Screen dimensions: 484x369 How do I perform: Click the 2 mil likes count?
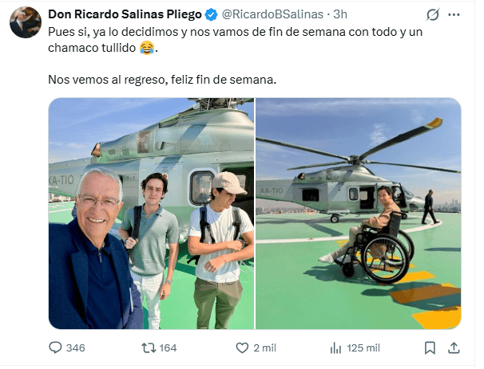pyautogui.click(x=265, y=348)
